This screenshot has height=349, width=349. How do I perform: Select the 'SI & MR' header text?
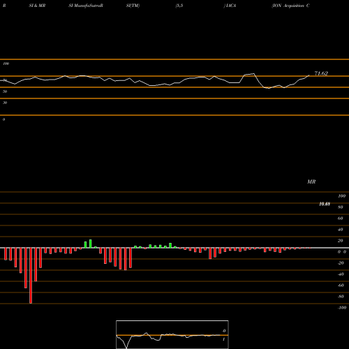tap(37, 6)
